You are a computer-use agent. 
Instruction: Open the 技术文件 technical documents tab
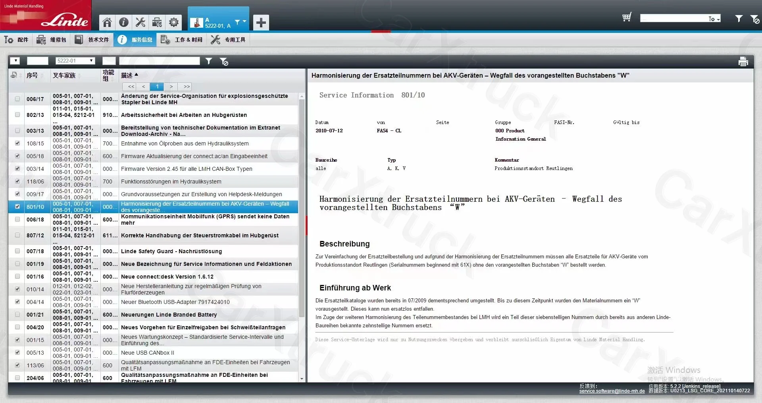pyautogui.click(x=92, y=40)
